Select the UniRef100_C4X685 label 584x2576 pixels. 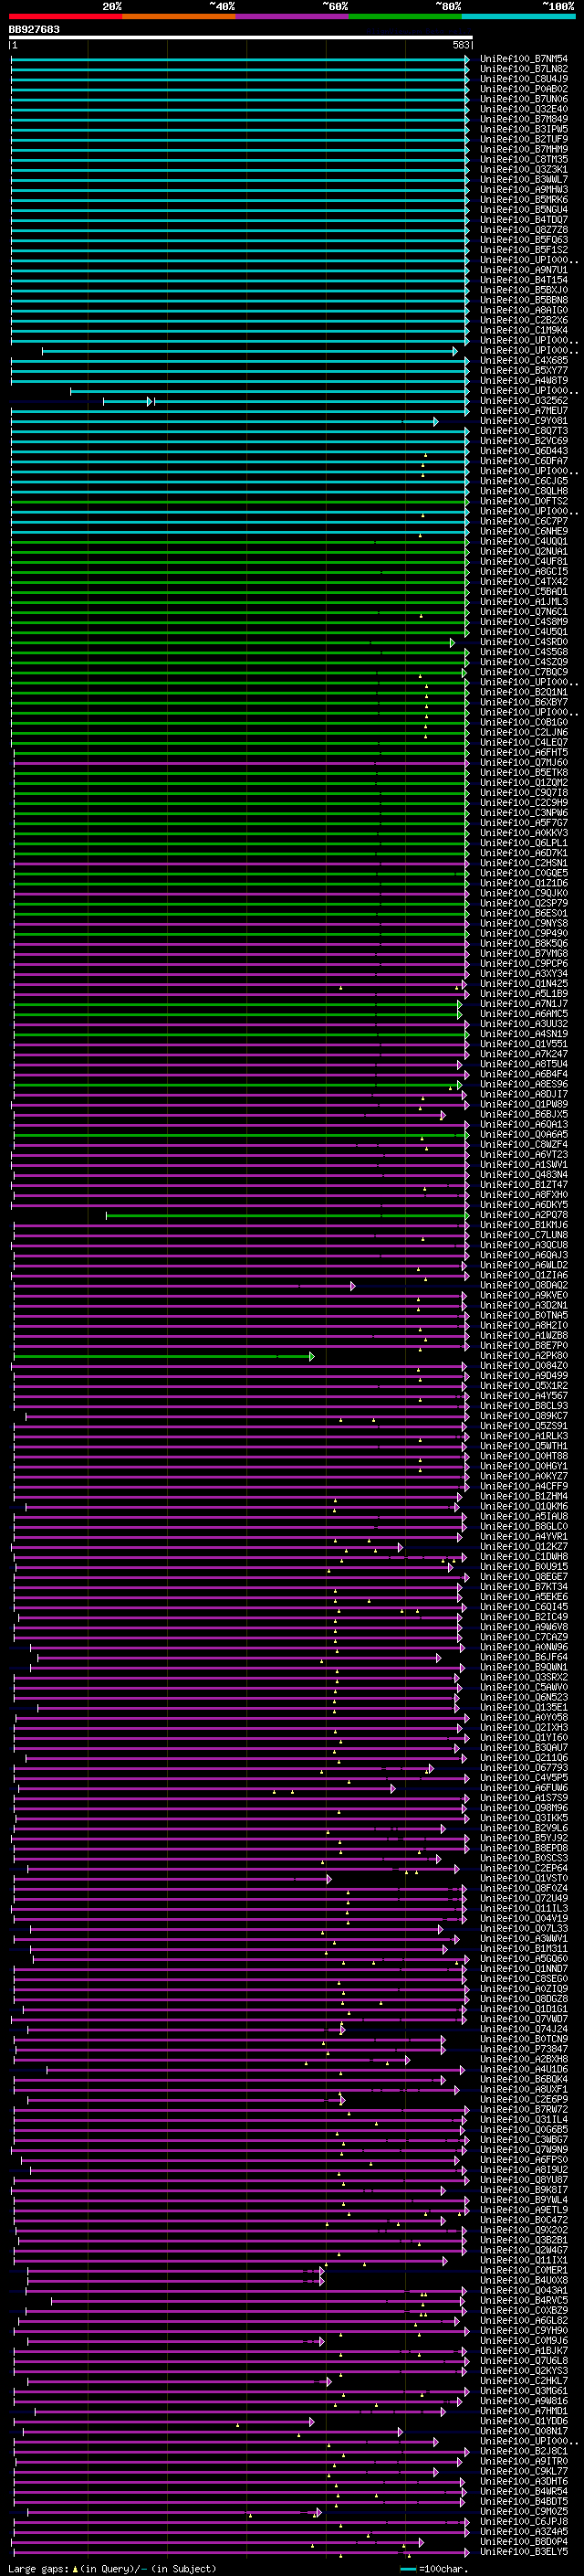point(523,360)
